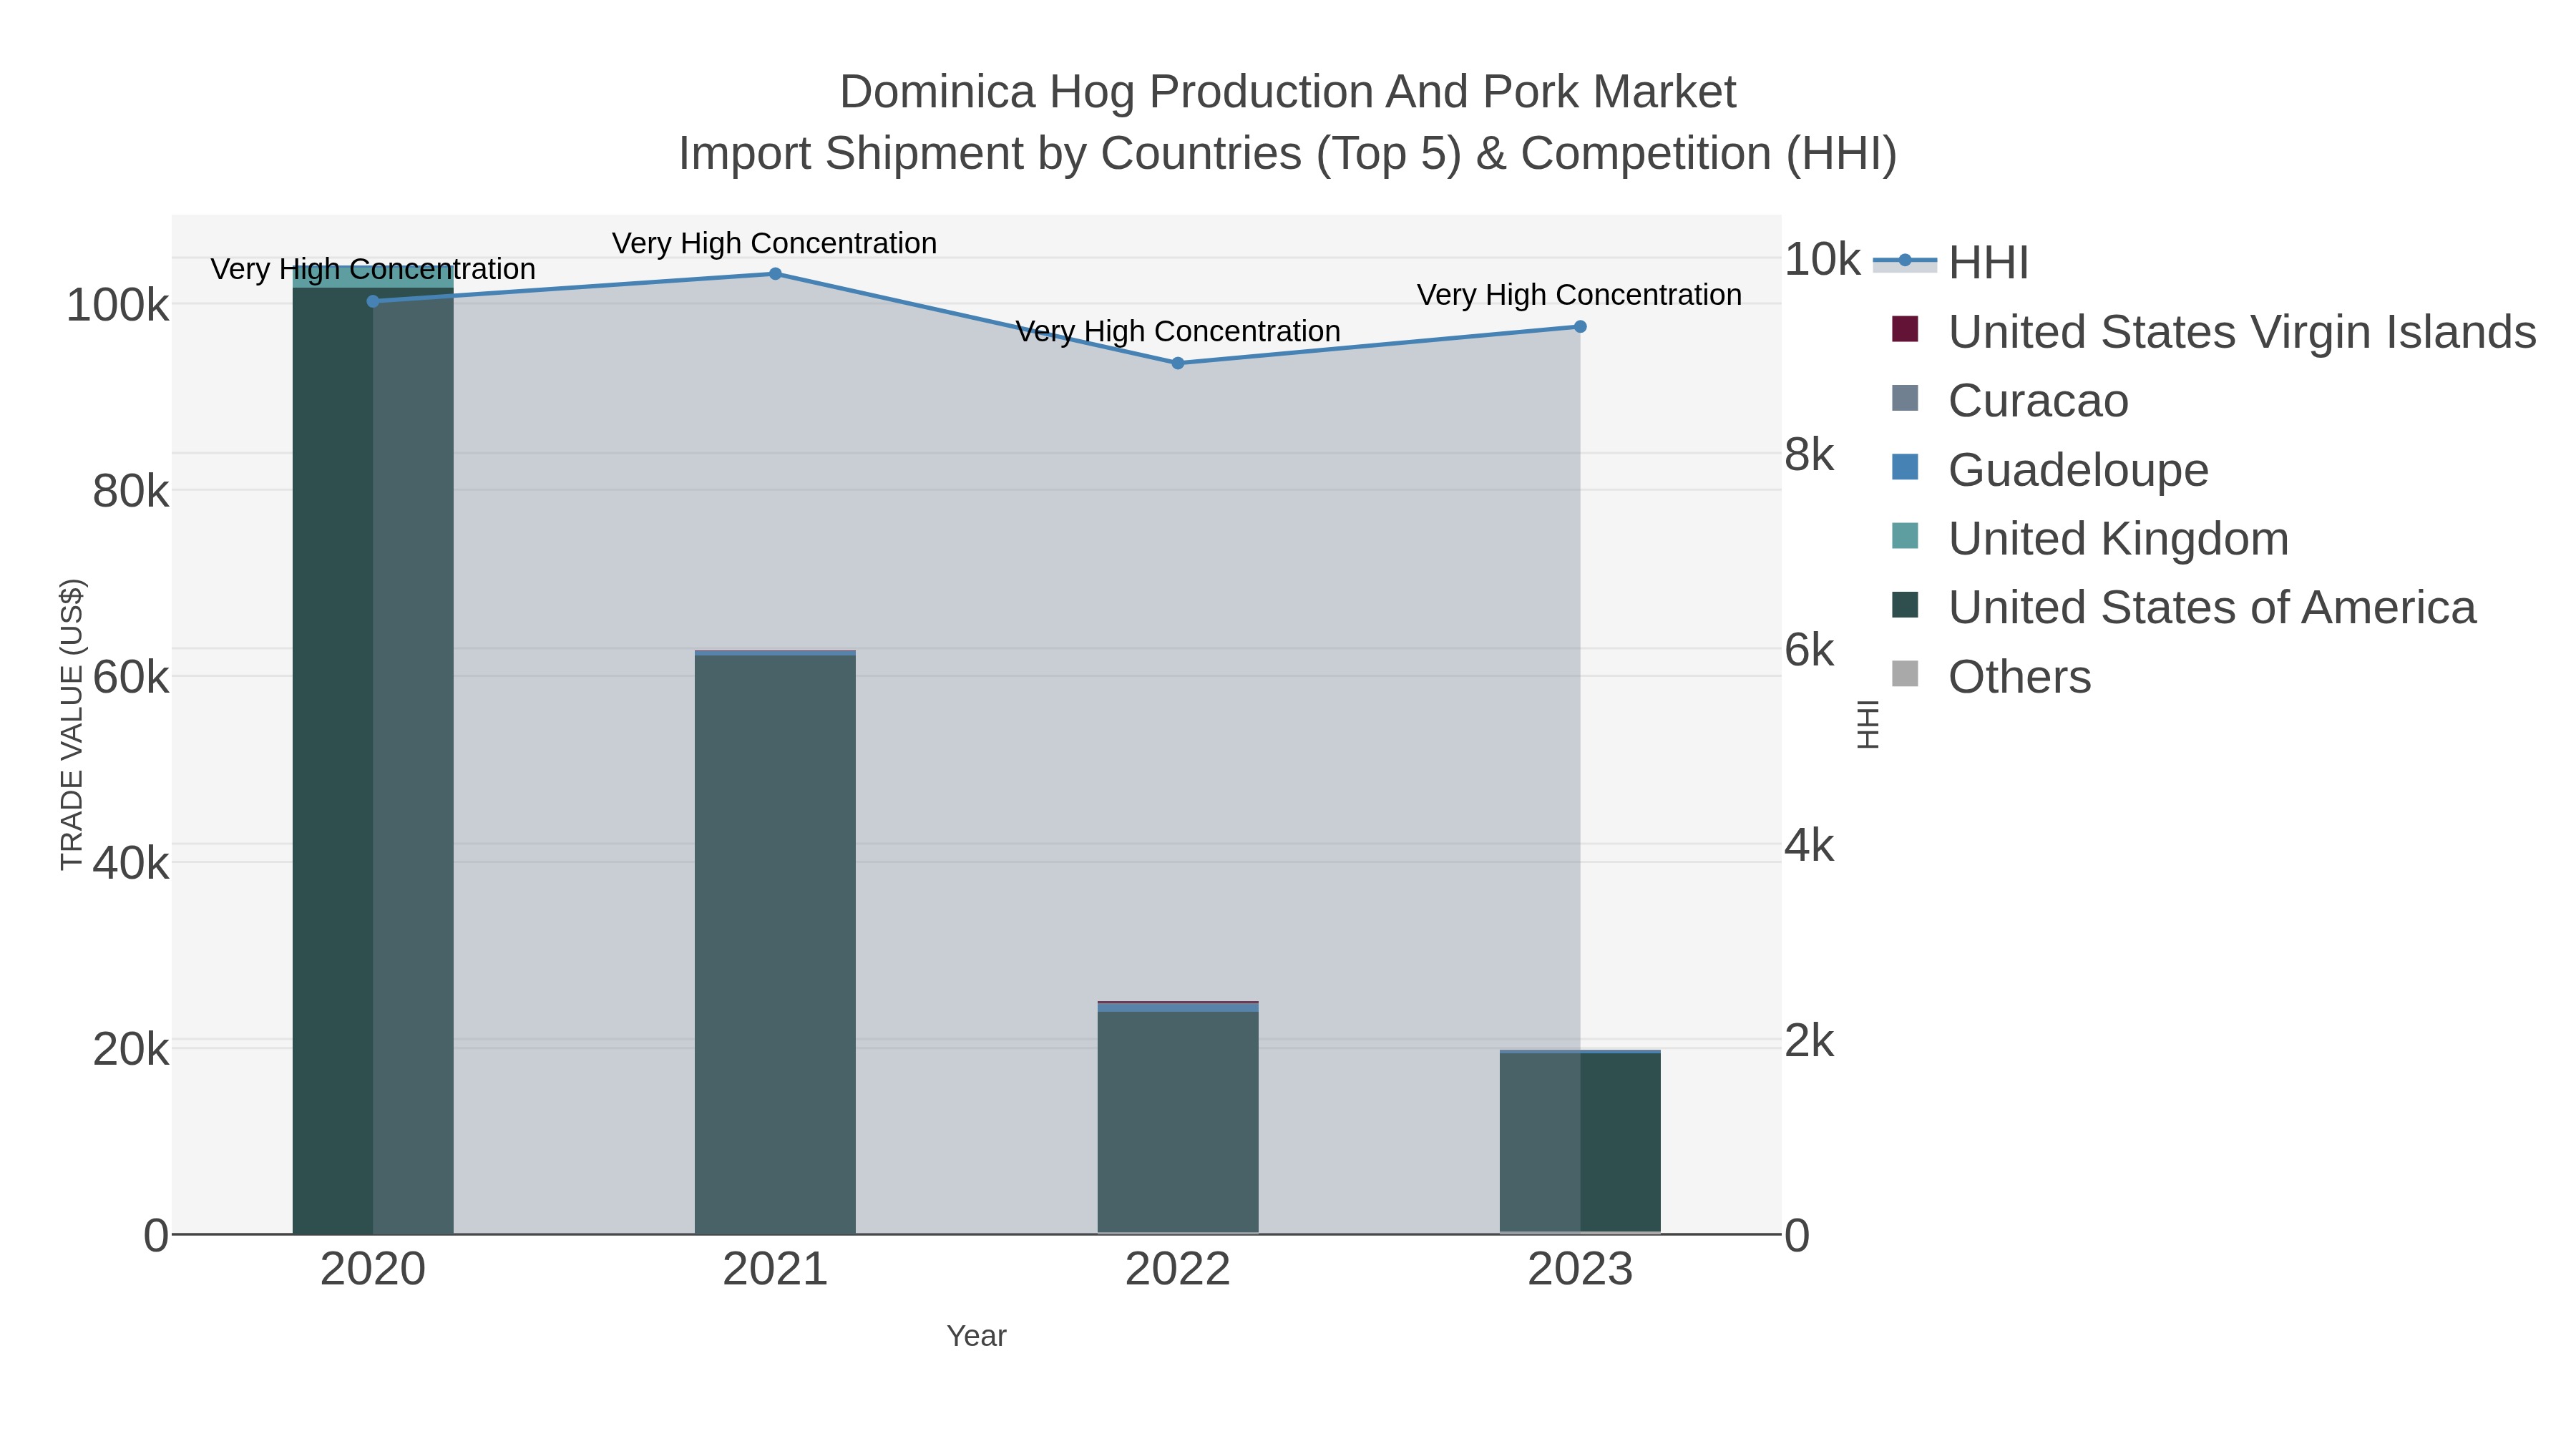Click the chart title Dominica Hog Production
Screen dimensions: 2576x1449
(x=1288, y=92)
